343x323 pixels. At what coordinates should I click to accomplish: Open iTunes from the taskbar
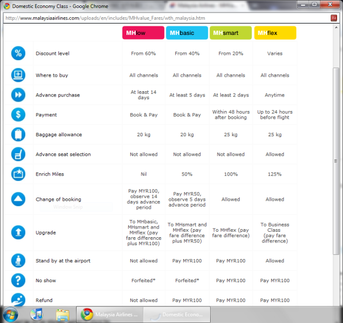pyautogui.click(x=36, y=314)
